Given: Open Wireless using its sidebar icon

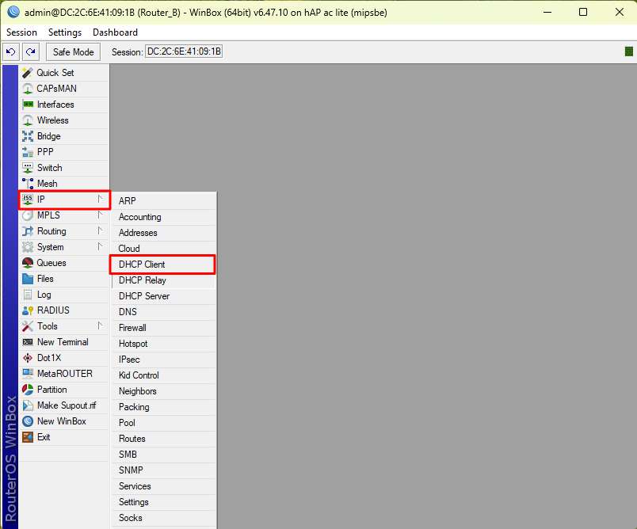Looking at the screenshot, I should tap(28, 120).
